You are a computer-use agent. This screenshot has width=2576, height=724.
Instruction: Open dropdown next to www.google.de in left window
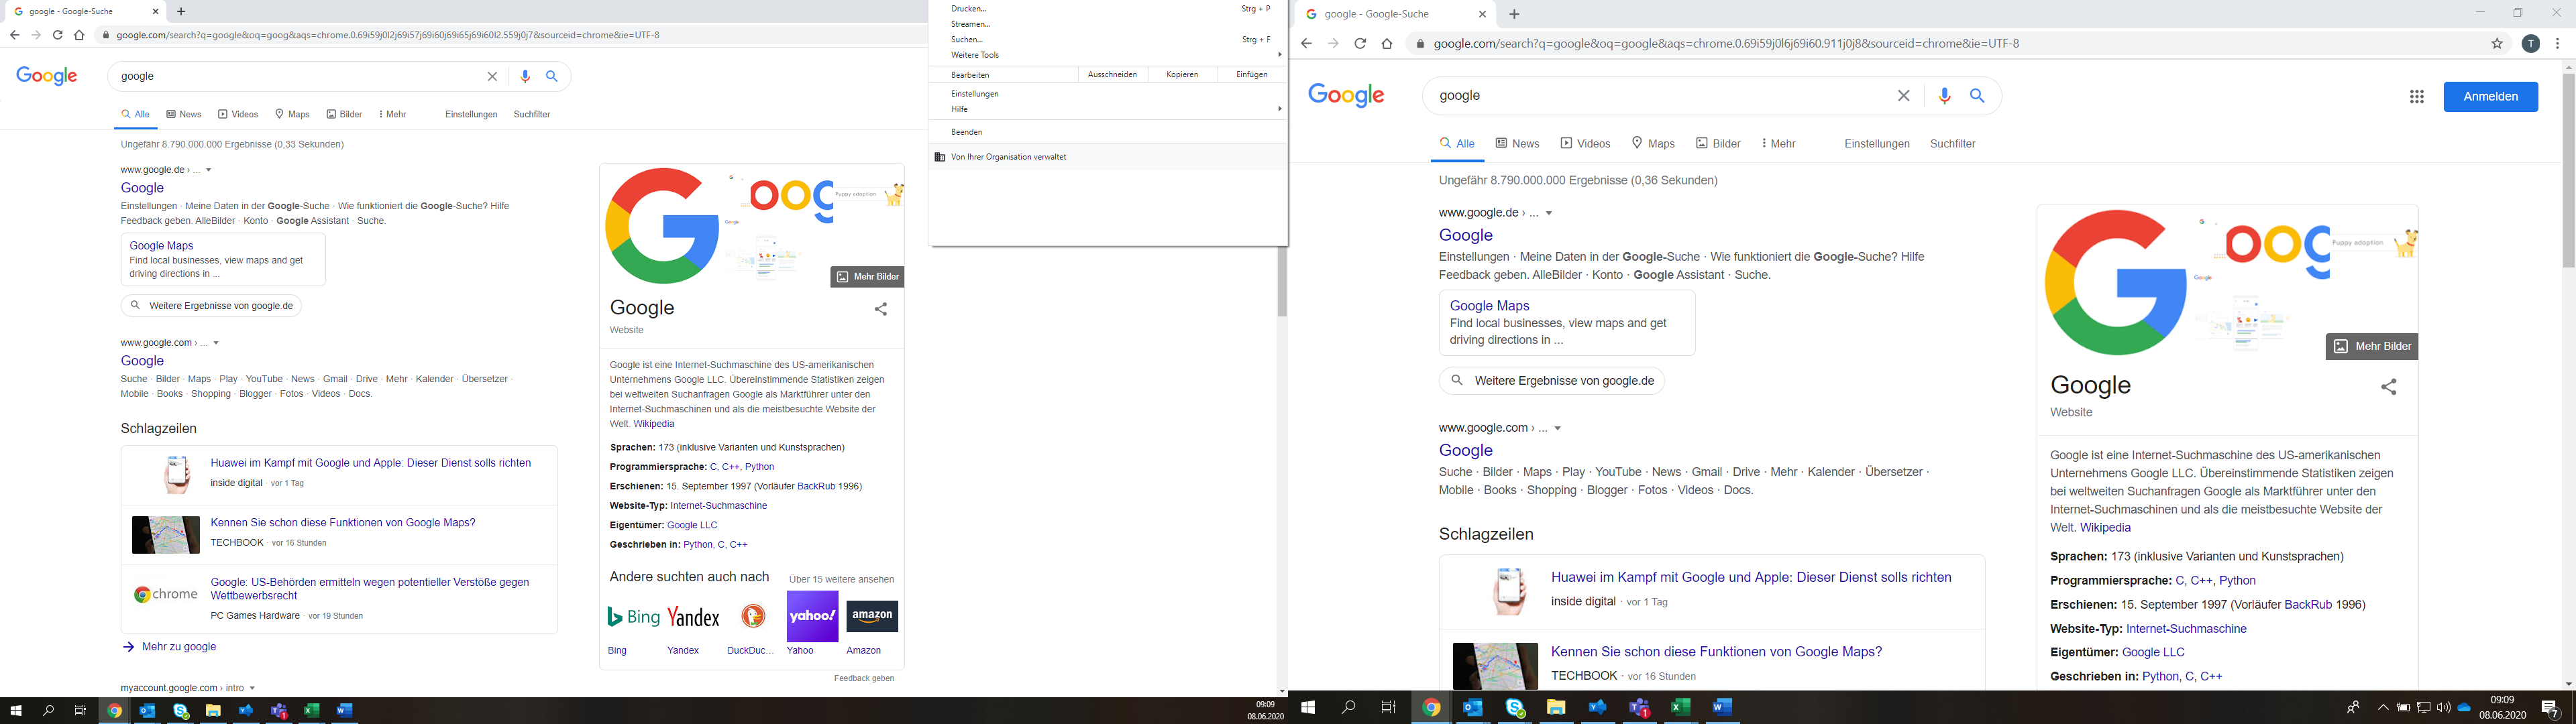(209, 170)
